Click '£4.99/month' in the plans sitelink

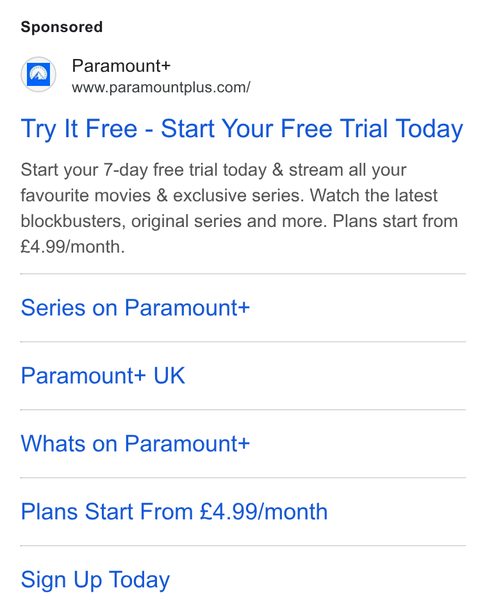coord(263,512)
